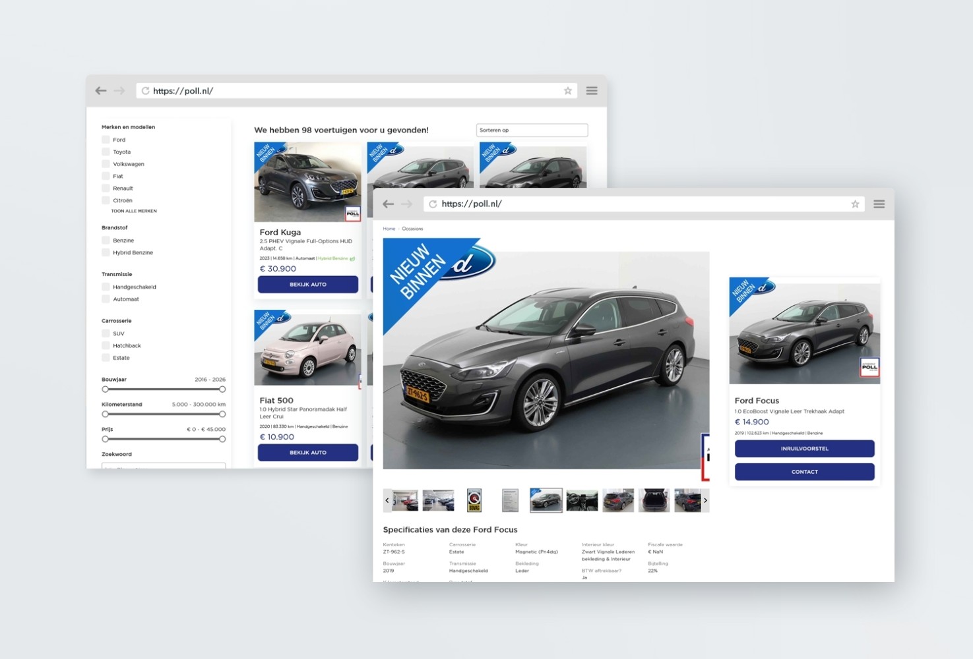This screenshot has width=973, height=659.
Task: Open hamburger menu in the listing window
Action: [x=592, y=91]
